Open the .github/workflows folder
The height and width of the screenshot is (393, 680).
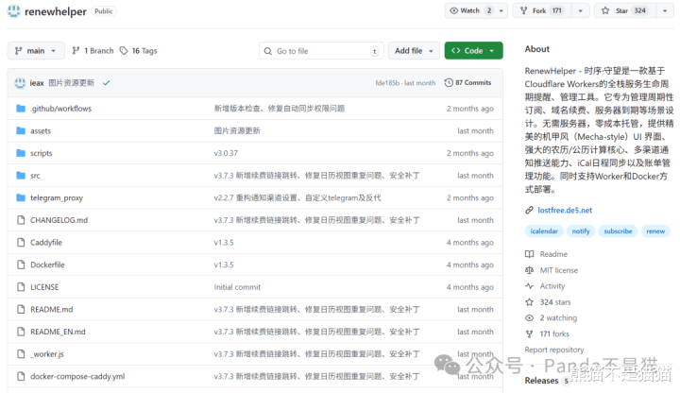(x=60, y=109)
